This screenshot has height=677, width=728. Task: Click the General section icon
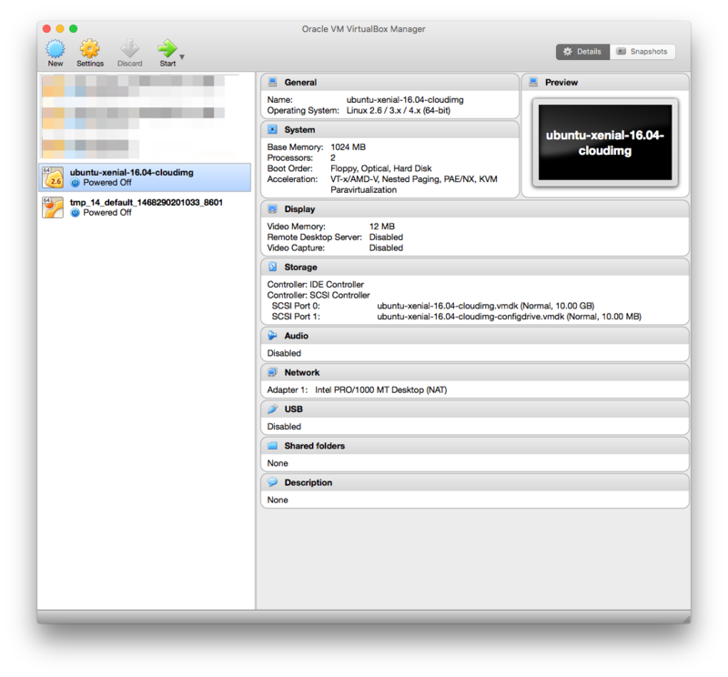(272, 82)
